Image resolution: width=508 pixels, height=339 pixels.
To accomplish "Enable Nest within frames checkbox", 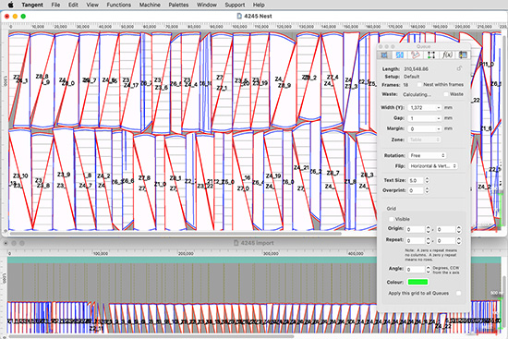I will click(419, 85).
